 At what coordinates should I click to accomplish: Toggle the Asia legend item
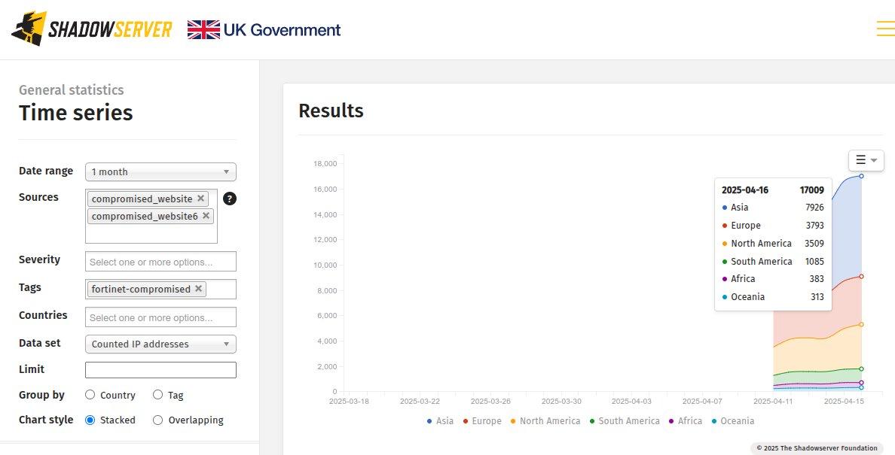(439, 421)
